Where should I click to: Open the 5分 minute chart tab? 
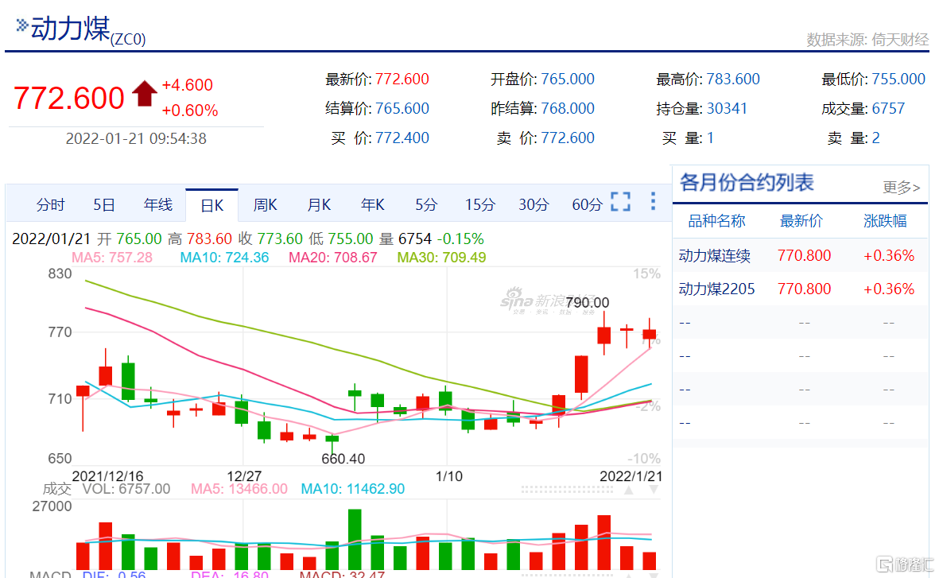426,205
